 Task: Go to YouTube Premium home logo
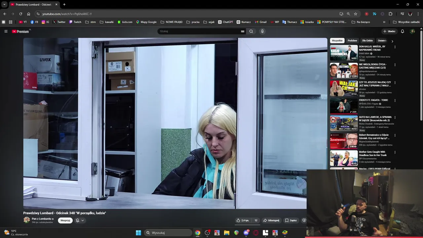click(20, 31)
